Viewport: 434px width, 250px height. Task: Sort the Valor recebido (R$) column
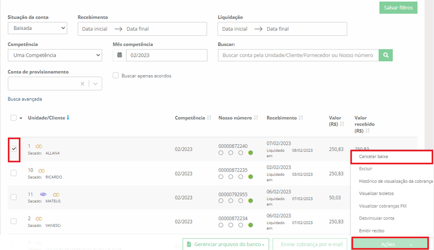coord(367,131)
